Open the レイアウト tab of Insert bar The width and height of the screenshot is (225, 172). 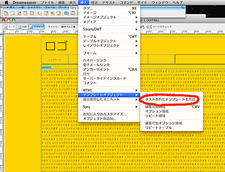click(x=34, y=7)
